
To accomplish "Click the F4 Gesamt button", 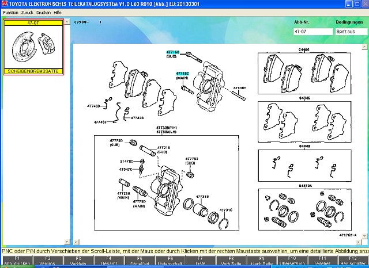I will [x=109, y=261].
